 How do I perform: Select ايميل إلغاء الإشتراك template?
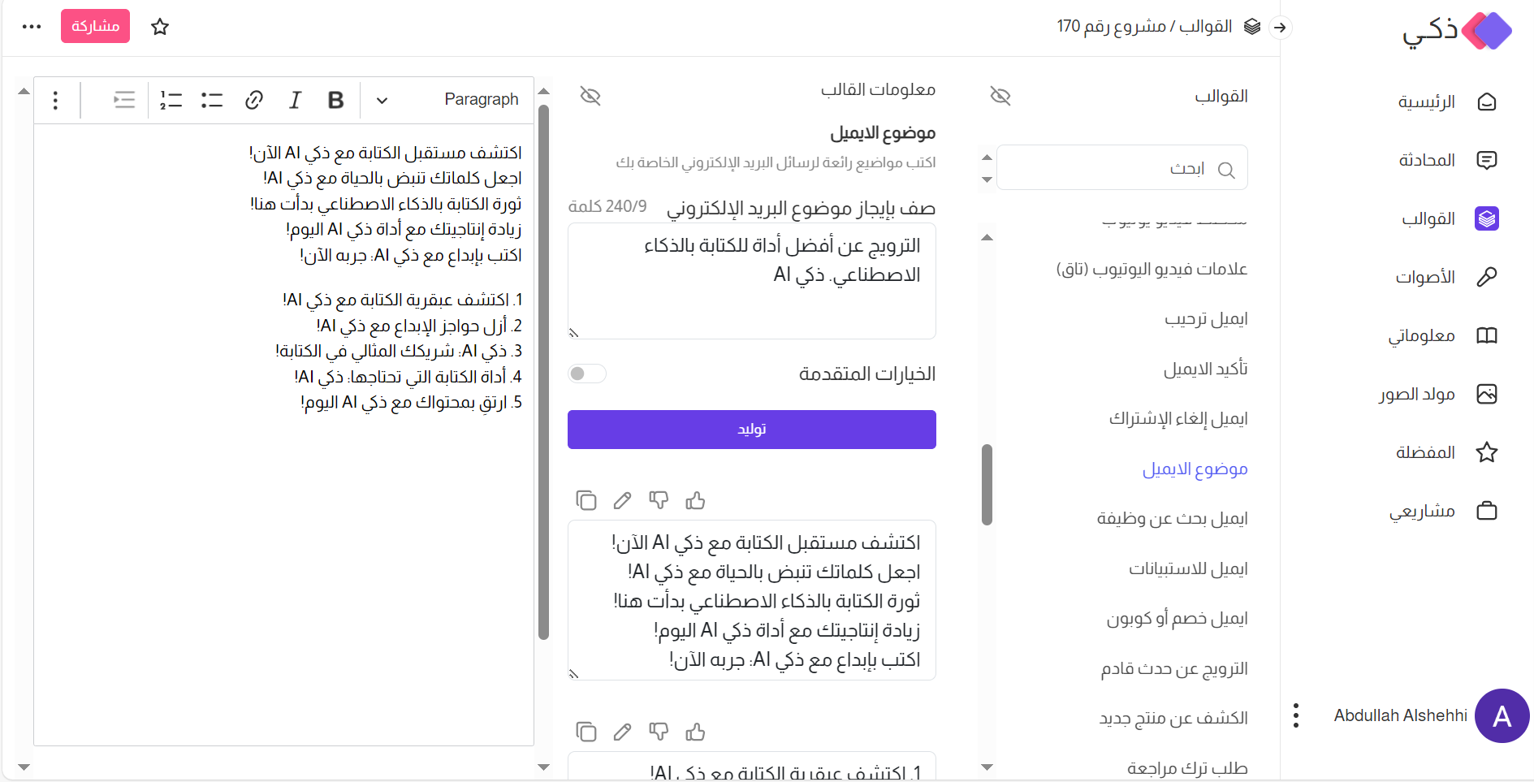click(1178, 418)
